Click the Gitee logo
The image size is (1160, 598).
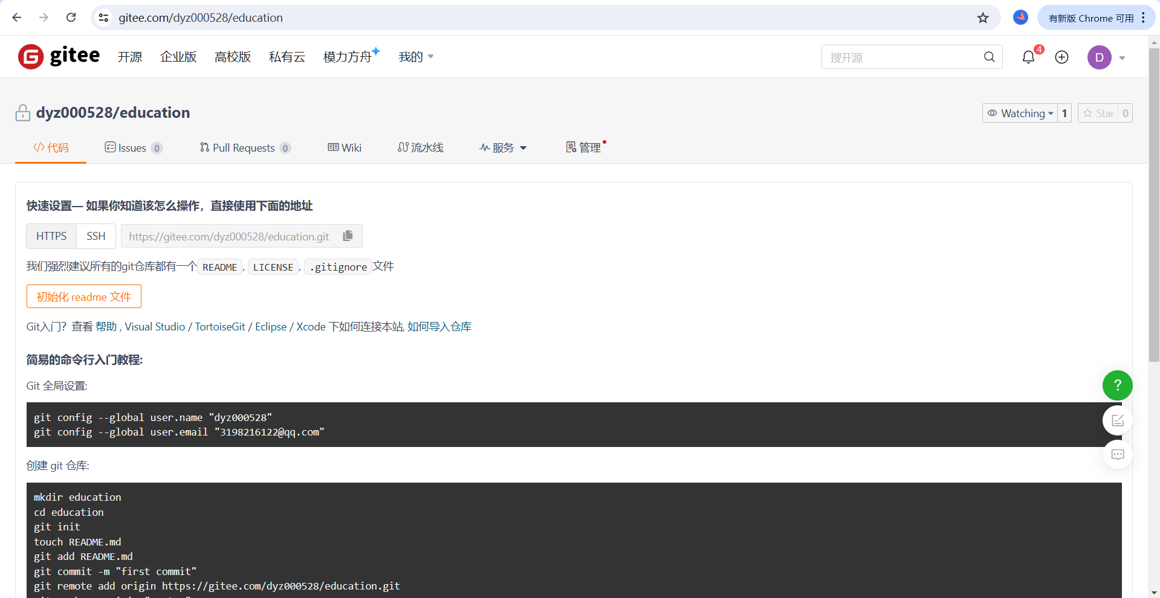click(58, 56)
